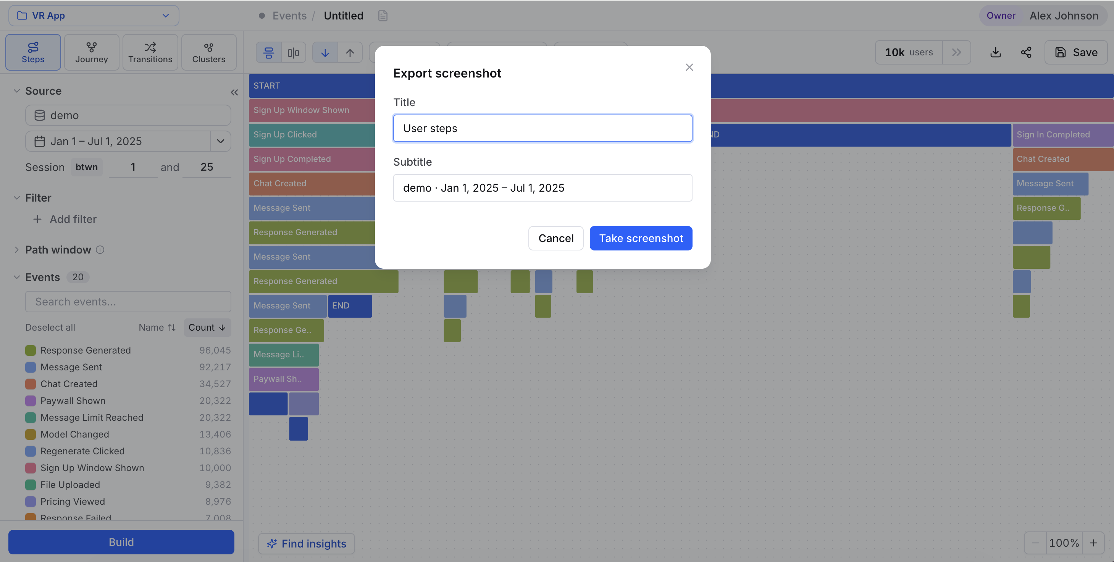Toggle Model Changed event checkbox
1114x562 pixels.
[30, 434]
